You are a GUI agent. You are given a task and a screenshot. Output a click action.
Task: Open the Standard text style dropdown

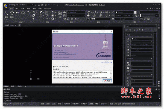click(76, 12)
